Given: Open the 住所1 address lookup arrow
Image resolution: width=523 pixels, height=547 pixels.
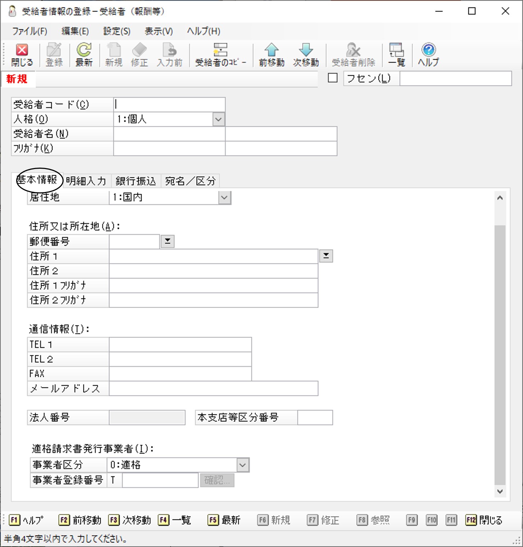Looking at the screenshot, I should (x=326, y=256).
